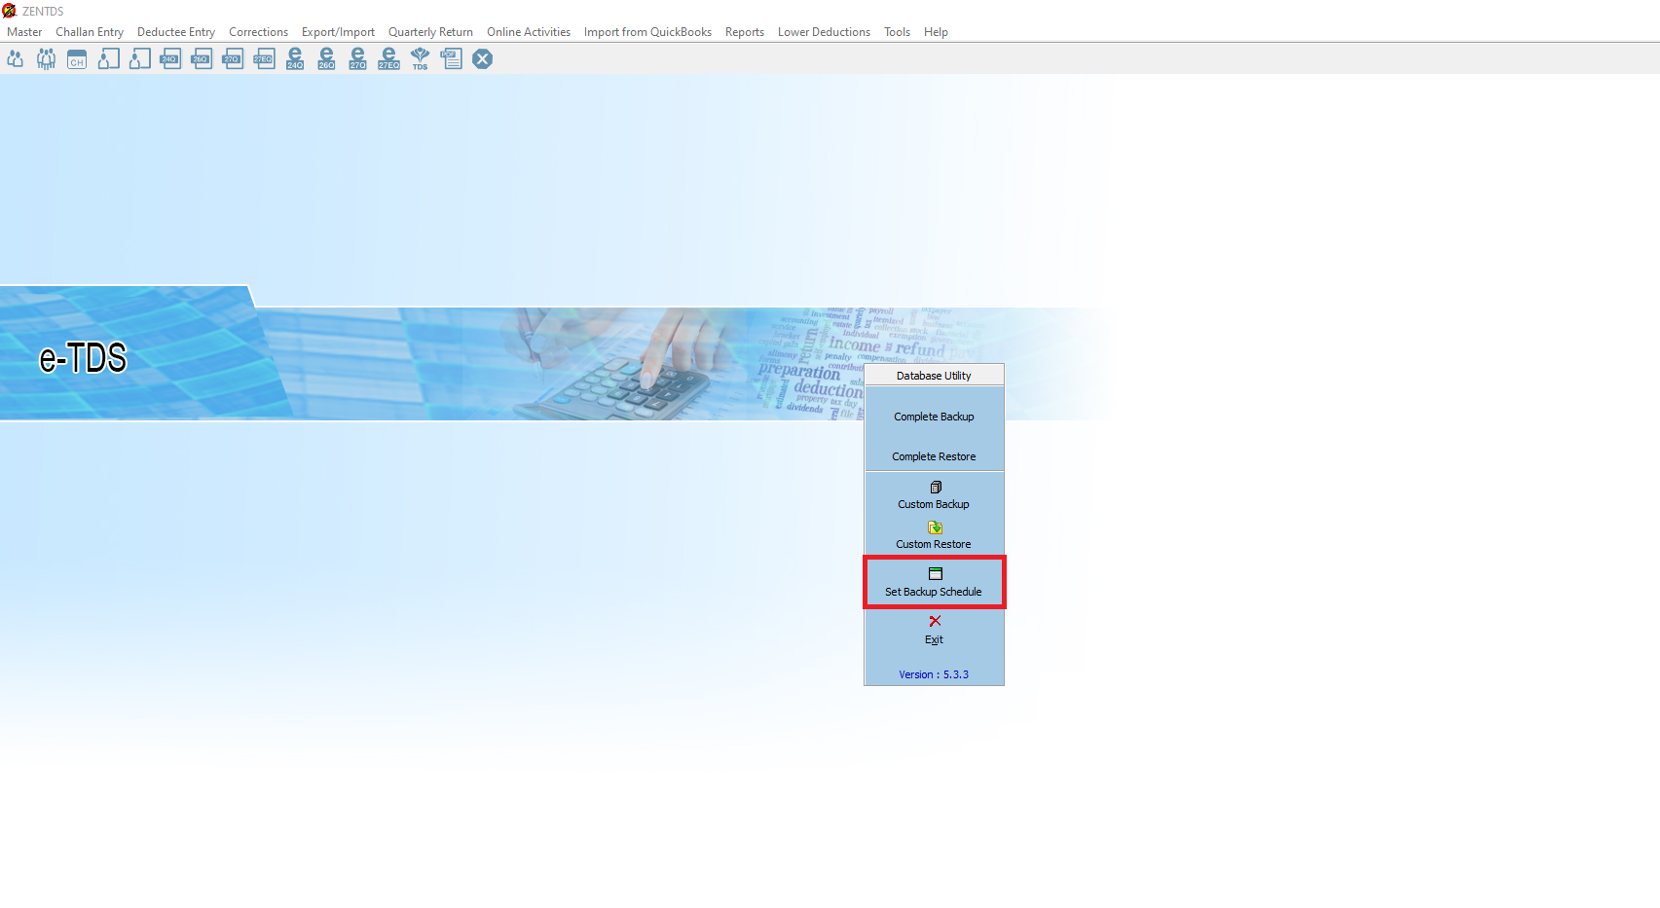The width and height of the screenshot is (1660, 908).
Task: Open the 27Q form document icon
Action: (x=233, y=59)
